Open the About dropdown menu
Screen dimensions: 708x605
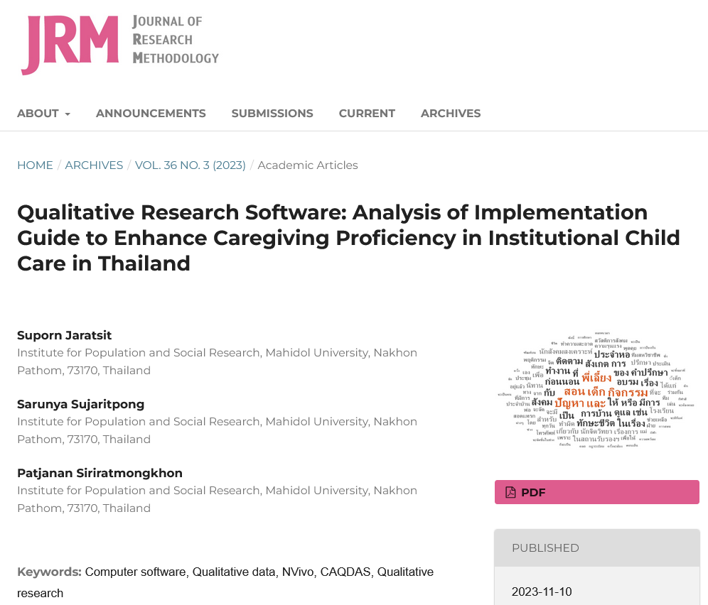38,114
